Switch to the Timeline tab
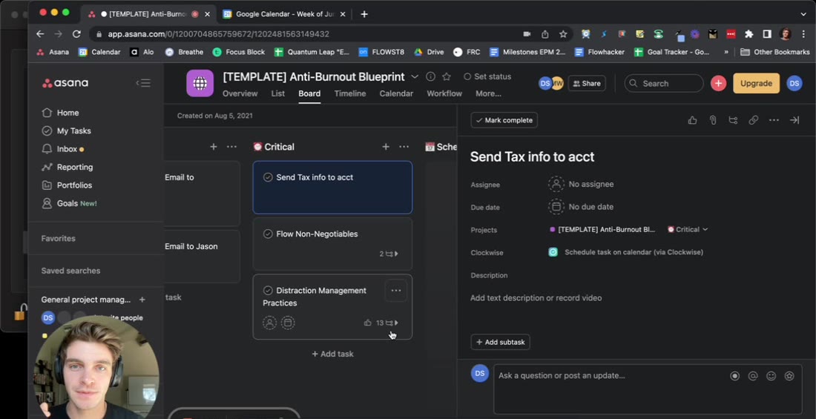The width and height of the screenshot is (816, 419). click(349, 93)
